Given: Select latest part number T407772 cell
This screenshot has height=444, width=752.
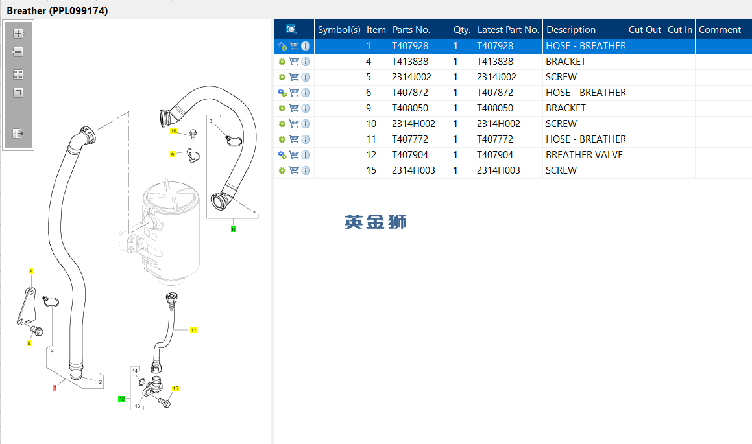Looking at the screenshot, I should coord(509,139).
